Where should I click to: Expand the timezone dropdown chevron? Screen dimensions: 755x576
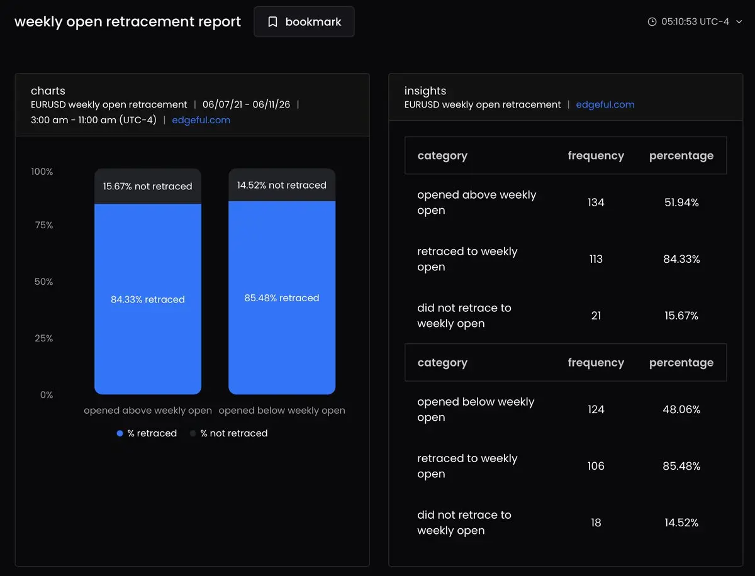pos(739,22)
